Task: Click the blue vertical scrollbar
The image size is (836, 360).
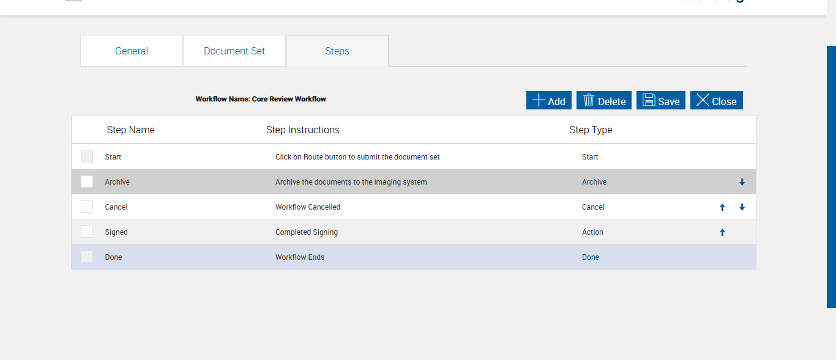Action: pos(831,176)
